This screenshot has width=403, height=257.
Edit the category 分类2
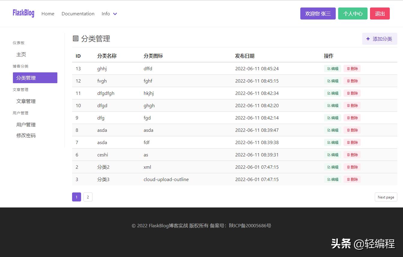(x=332, y=167)
